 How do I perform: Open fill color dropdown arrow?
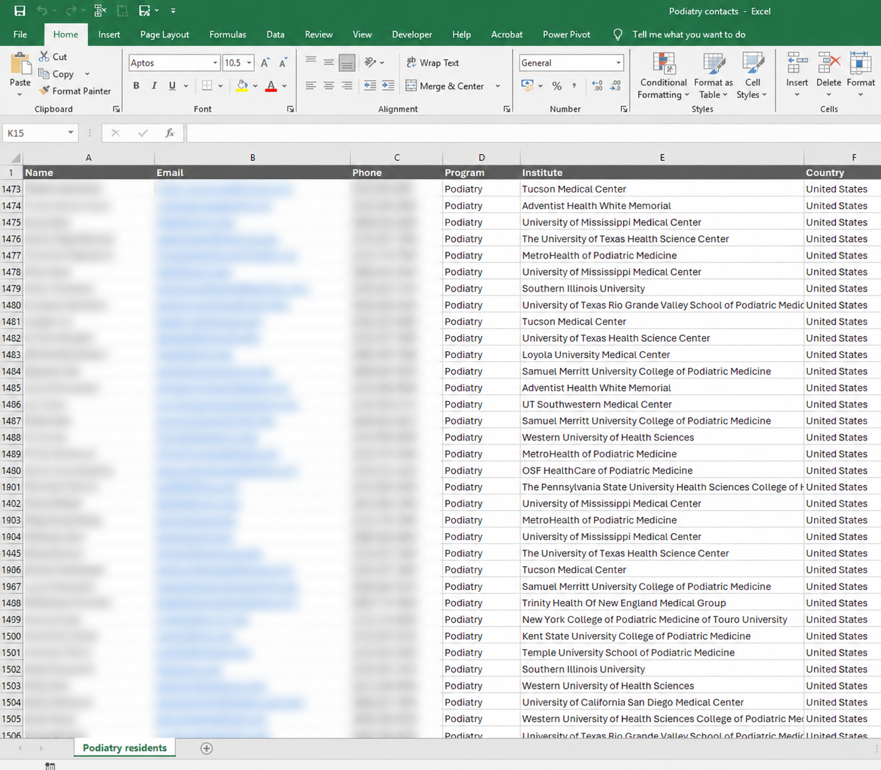255,86
